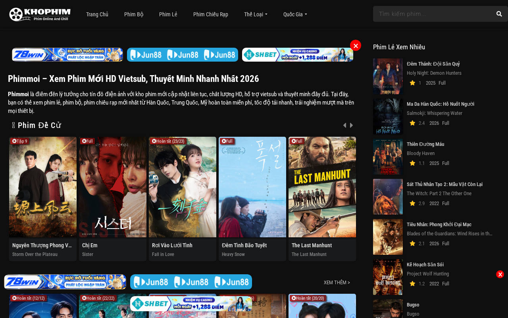Screen dimensions: 508x318
Task: Click the search magnifier icon
Action: coord(499,14)
